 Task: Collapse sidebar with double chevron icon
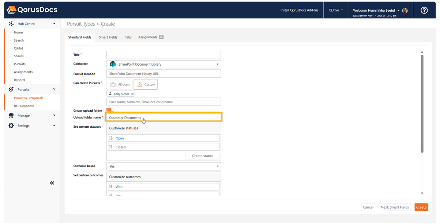[52, 183]
